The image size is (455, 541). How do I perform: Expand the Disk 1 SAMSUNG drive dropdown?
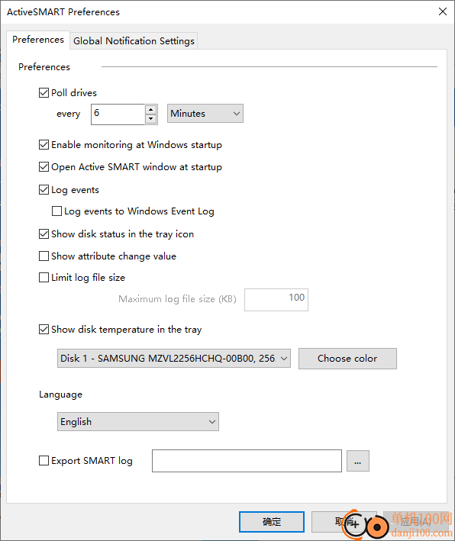tap(173, 359)
